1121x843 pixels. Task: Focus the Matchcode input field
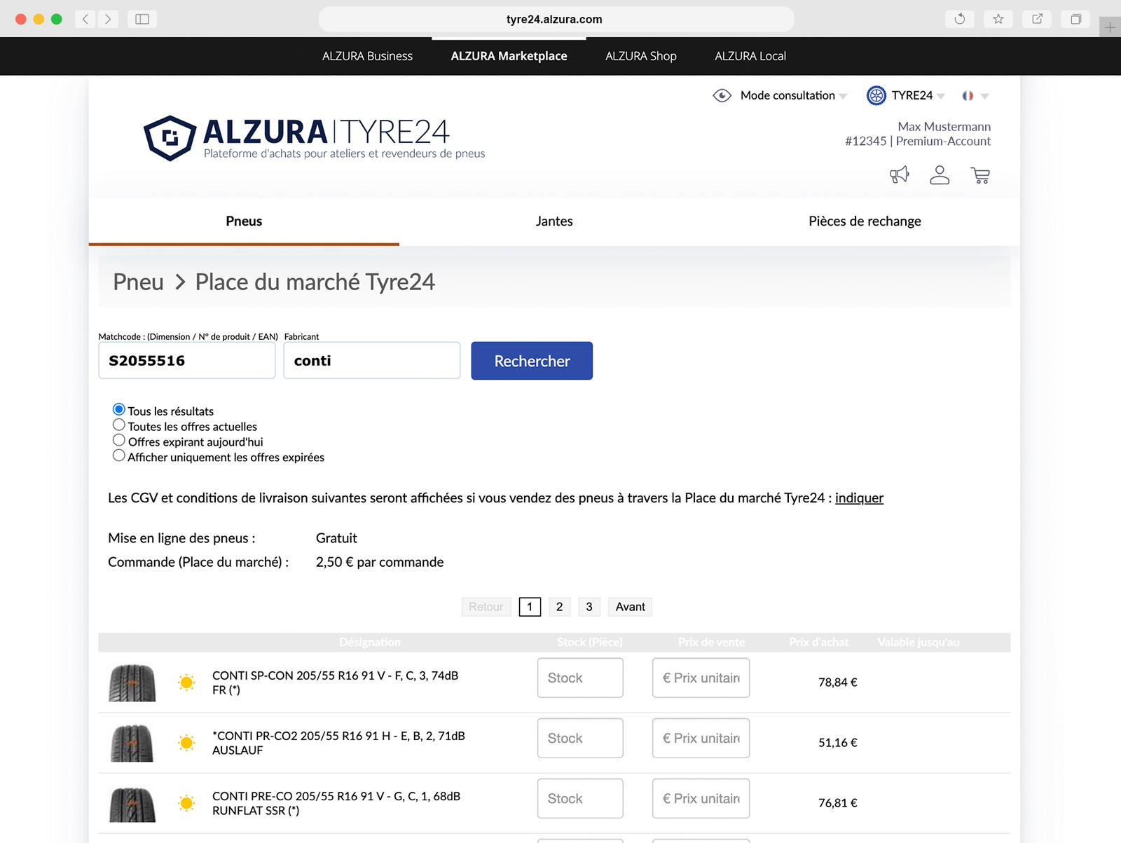[186, 360]
